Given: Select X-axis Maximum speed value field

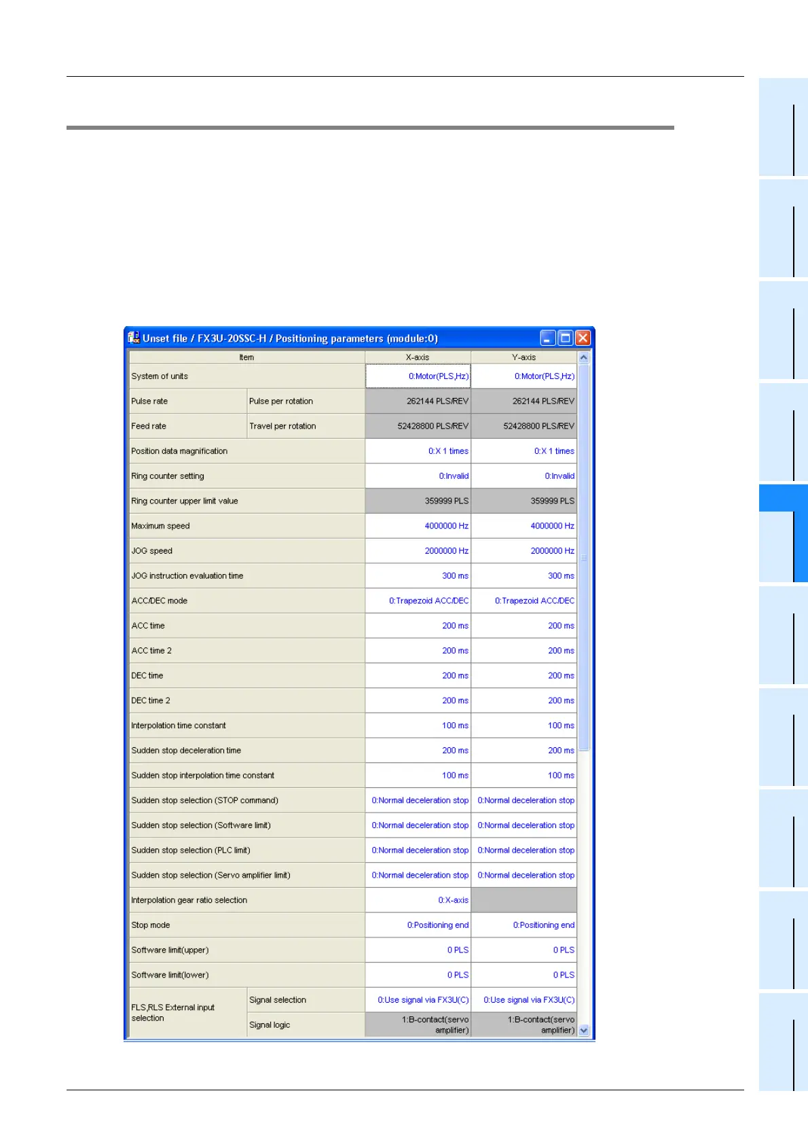Looking at the screenshot, I should [418, 526].
